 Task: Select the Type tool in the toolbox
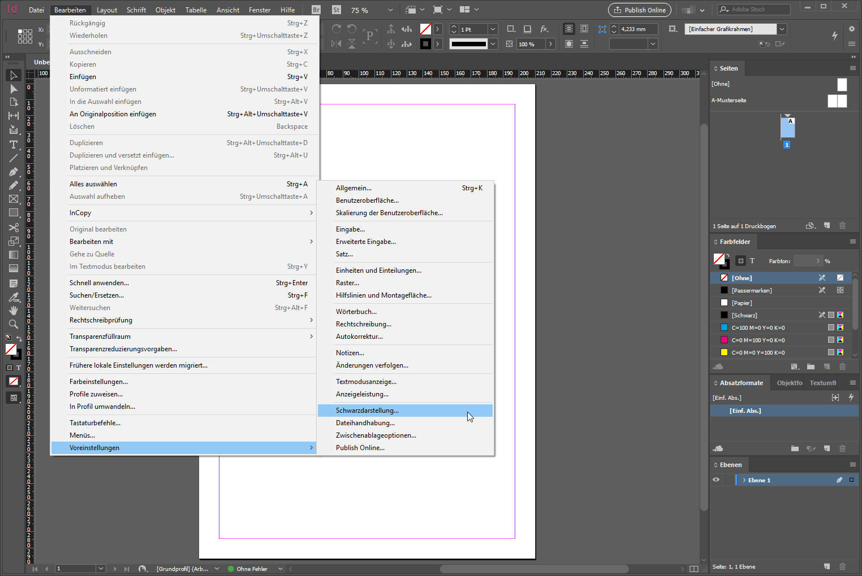(x=14, y=145)
